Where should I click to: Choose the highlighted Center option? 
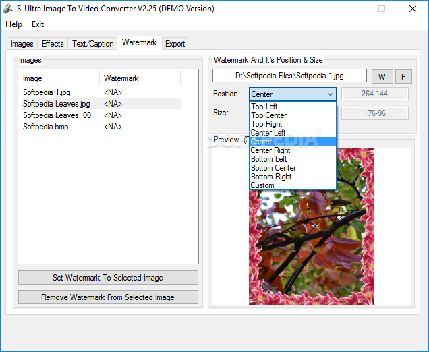293,142
